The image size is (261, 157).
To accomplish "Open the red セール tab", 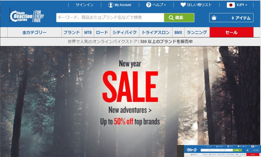I will pos(231,32).
